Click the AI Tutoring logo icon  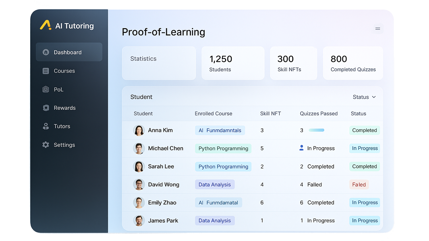pyautogui.click(x=45, y=25)
